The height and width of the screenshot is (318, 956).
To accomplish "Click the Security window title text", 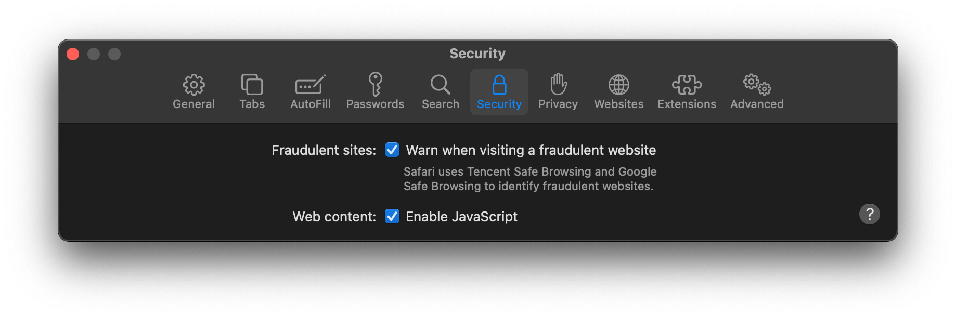I will (x=477, y=54).
